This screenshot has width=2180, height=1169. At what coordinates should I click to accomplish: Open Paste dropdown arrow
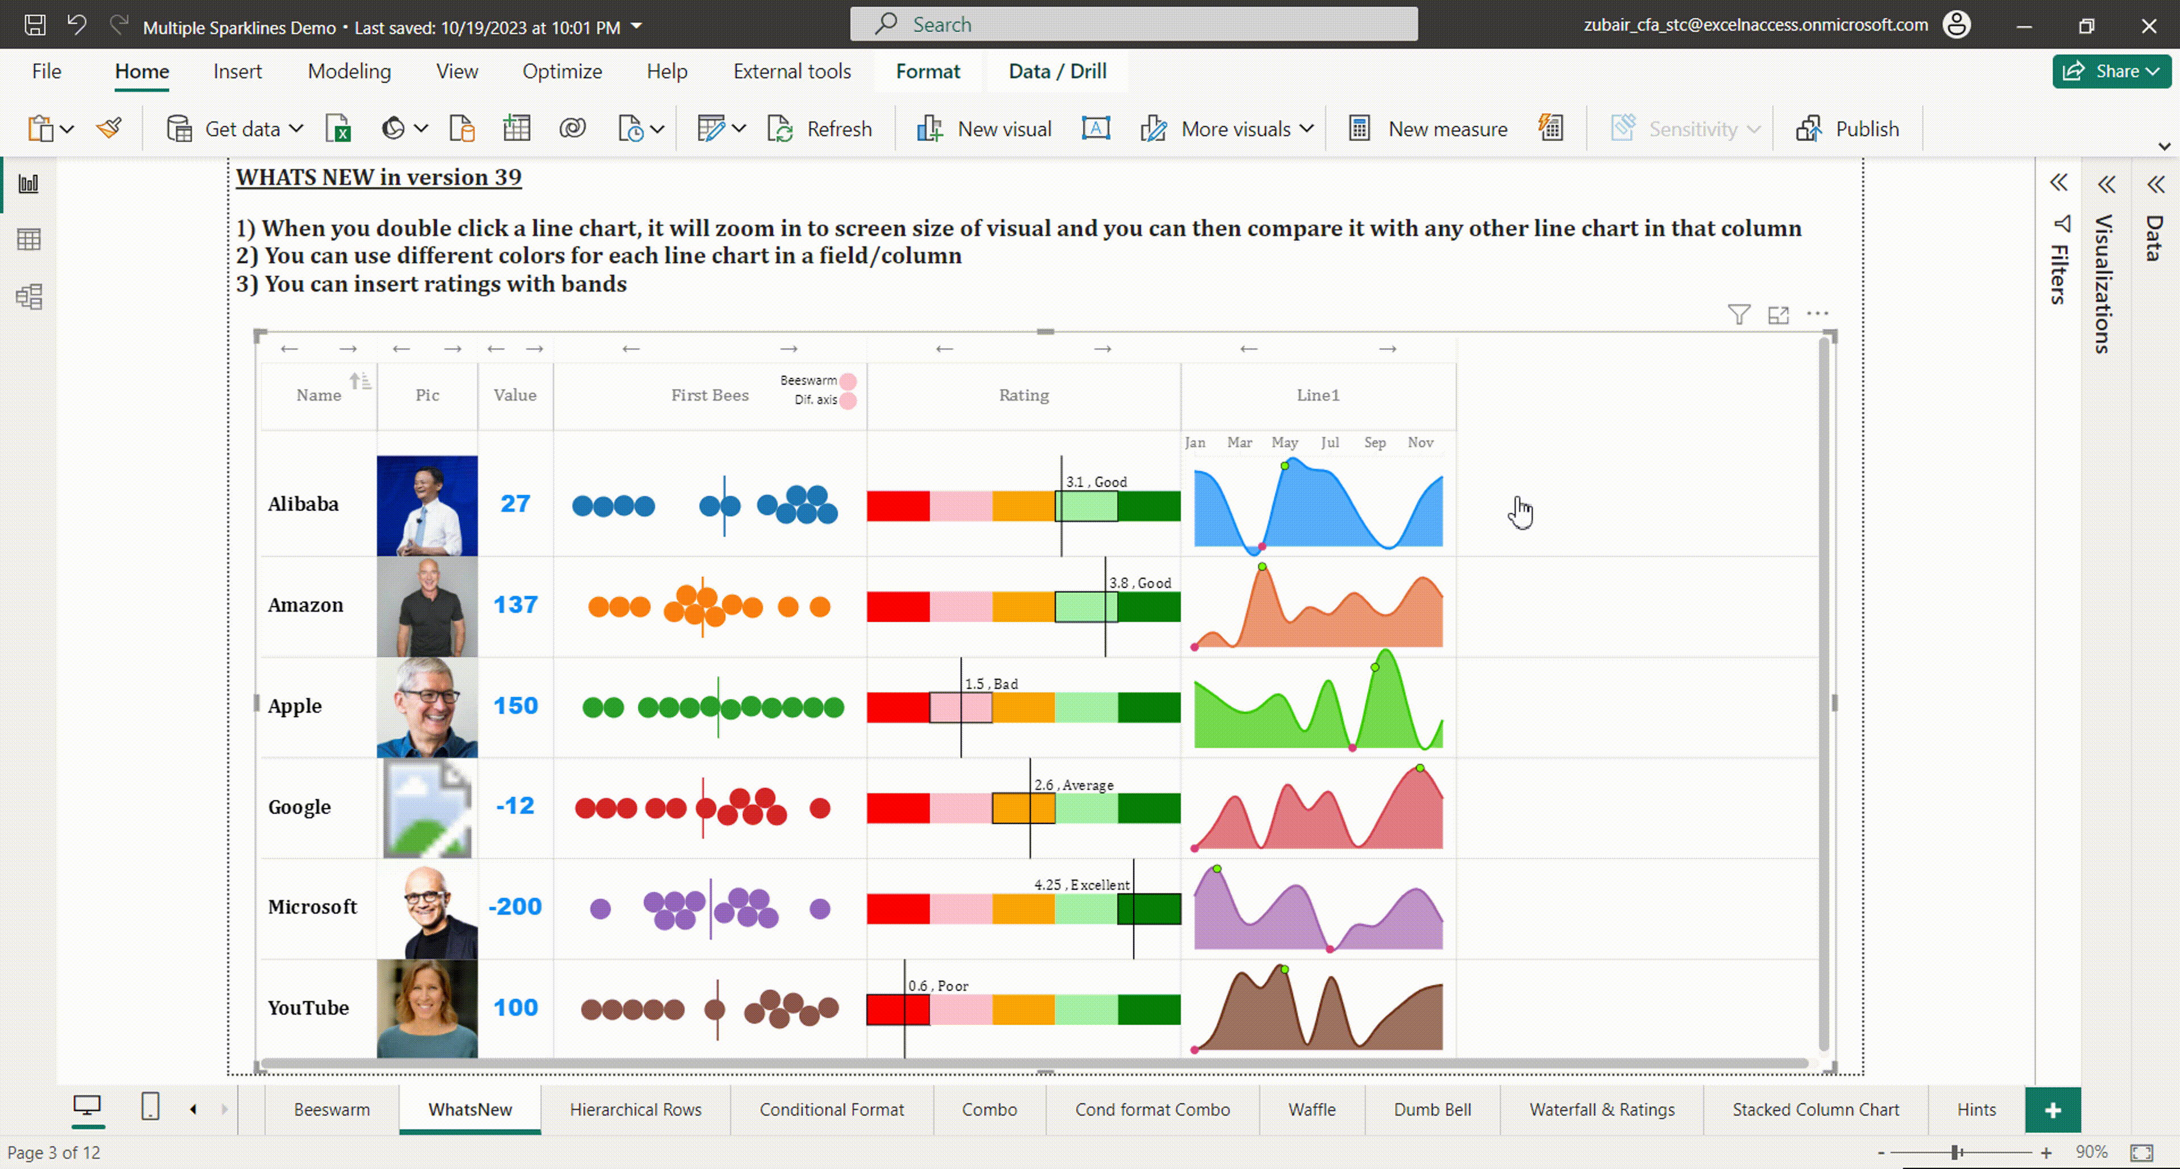pyautogui.click(x=67, y=129)
